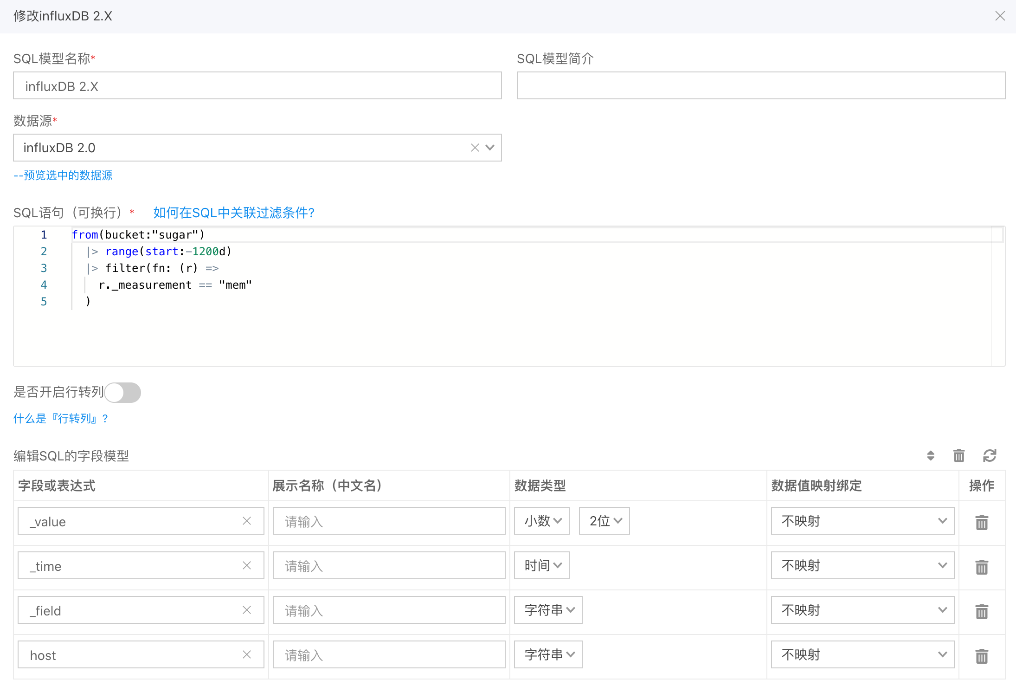Open 小数 data type dropdown for _value
This screenshot has height=686, width=1016.
tap(542, 521)
